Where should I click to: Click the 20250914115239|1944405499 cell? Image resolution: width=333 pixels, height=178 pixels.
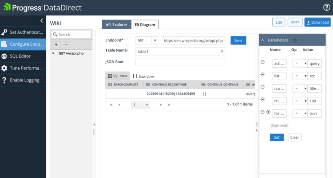point(171,94)
